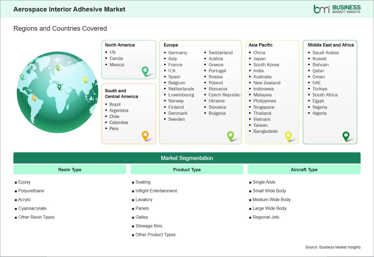Viewport: 374px width, 257px height.
Task: Click the yellow Asia Pacific pin icon
Action: point(288,136)
